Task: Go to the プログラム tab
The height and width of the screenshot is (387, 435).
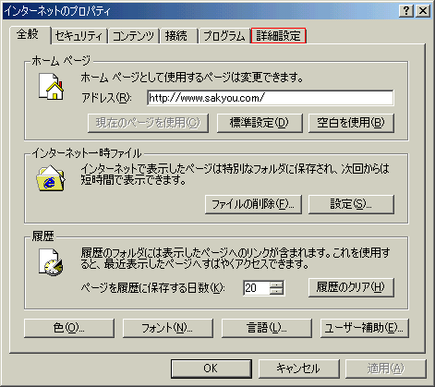Action: click(x=224, y=36)
